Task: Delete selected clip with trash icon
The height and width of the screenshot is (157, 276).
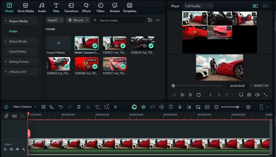Action: point(79,107)
